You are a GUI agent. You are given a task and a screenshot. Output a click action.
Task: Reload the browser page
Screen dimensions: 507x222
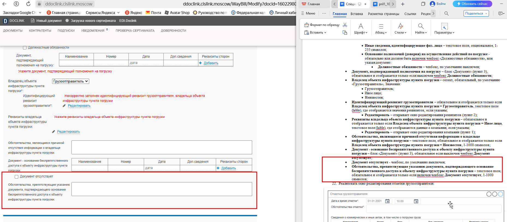(x=28, y=4)
